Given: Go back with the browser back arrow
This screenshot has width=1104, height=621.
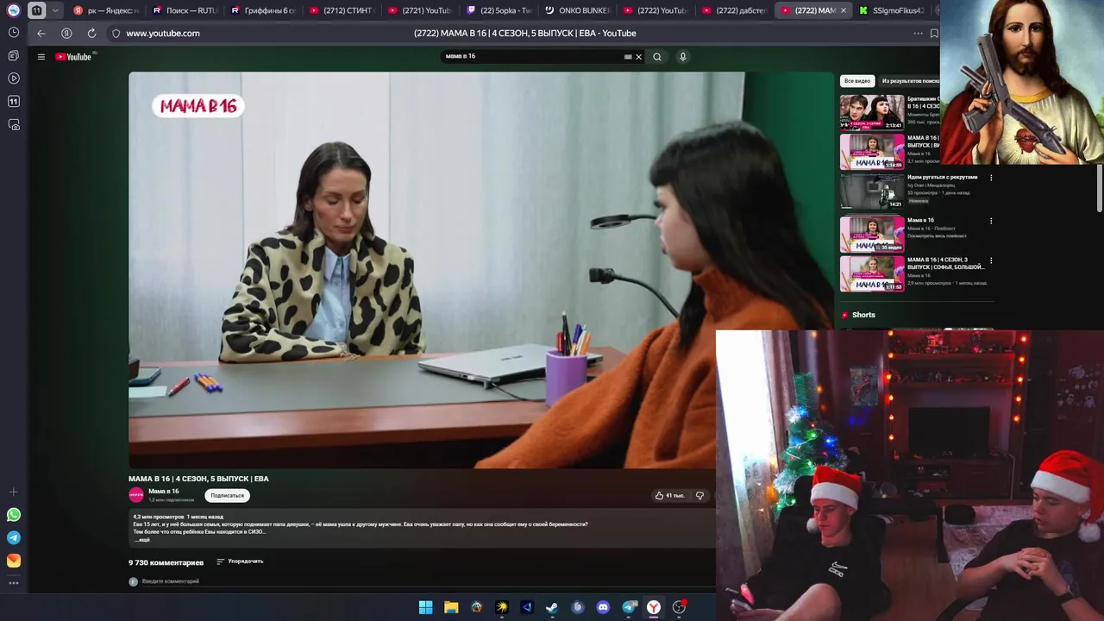Looking at the screenshot, I should 41,34.
